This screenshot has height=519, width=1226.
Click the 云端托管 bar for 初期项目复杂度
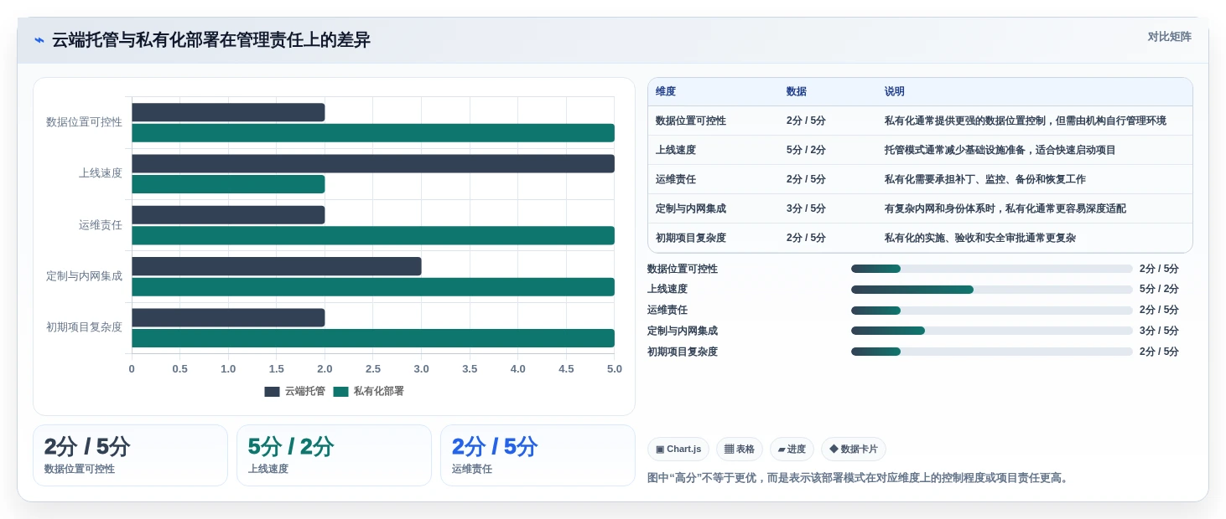tap(228, 317)
